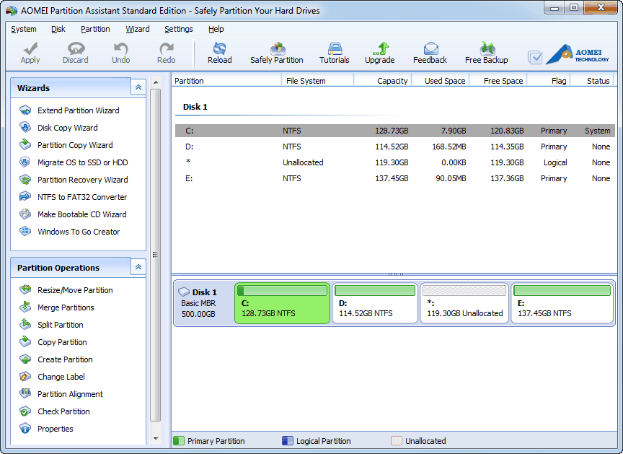Choose Resize/Move Partition operation
The image size is (623, 454).
coord(66,290)
